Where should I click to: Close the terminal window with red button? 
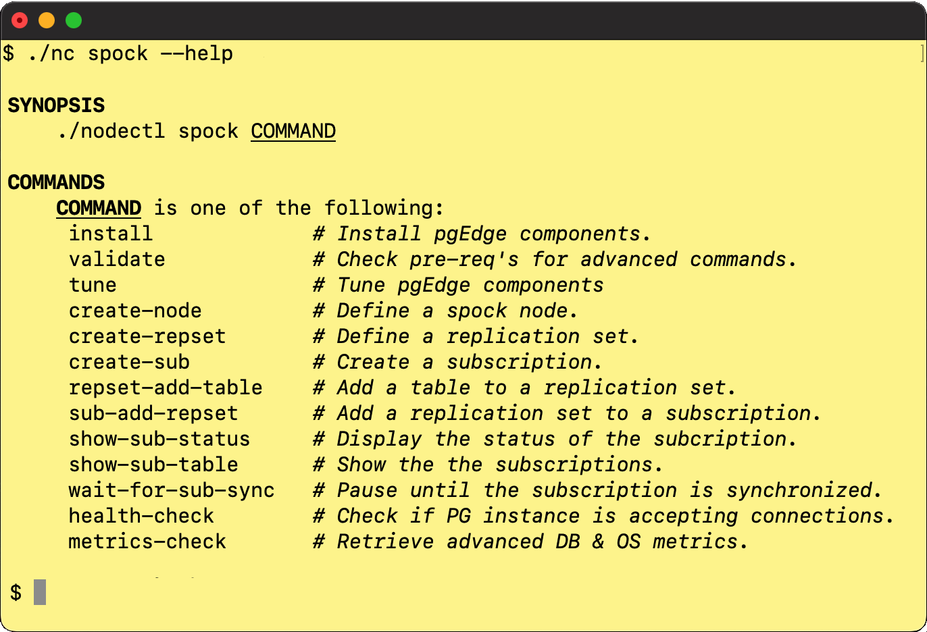click(x=20, y=20)
